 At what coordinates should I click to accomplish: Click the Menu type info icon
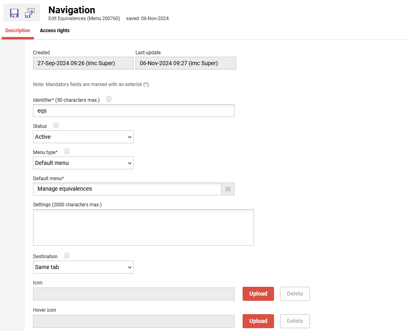coord(67,152)
